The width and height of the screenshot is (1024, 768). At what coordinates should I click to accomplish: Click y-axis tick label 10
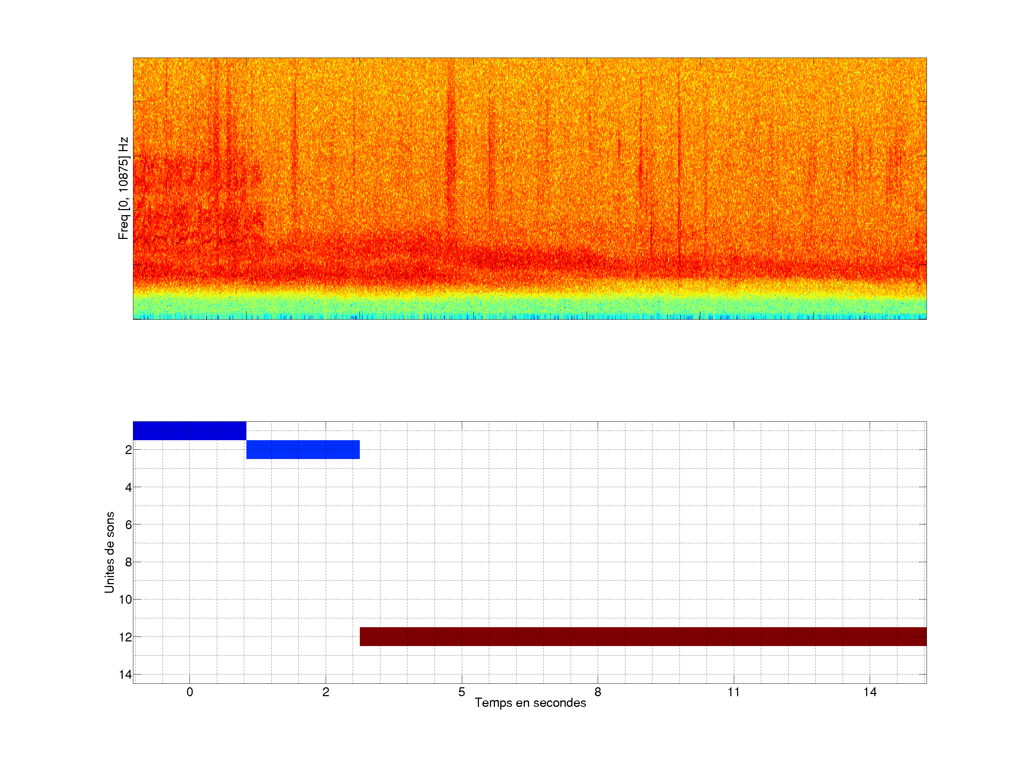pyautogui.click(x=126, y=600)
